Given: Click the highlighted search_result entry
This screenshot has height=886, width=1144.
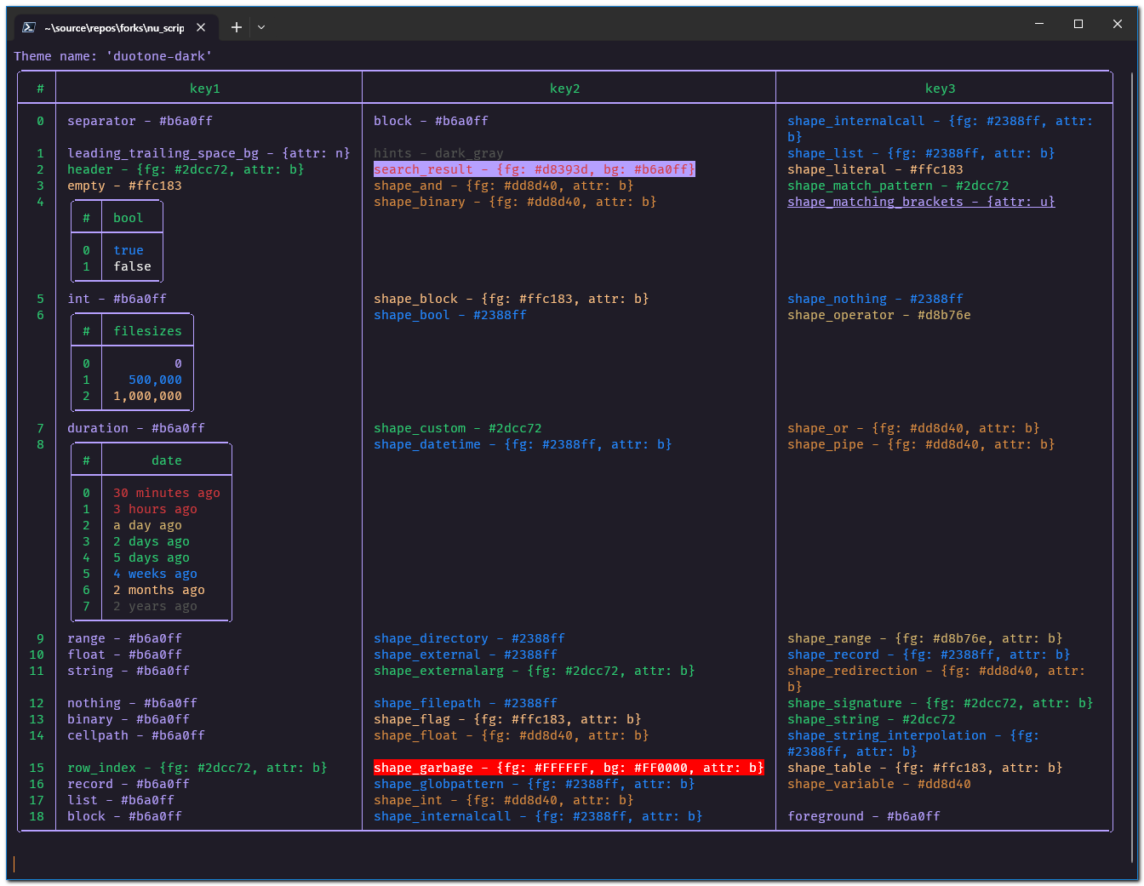Looking at the screenshot, I should point(535,169).
